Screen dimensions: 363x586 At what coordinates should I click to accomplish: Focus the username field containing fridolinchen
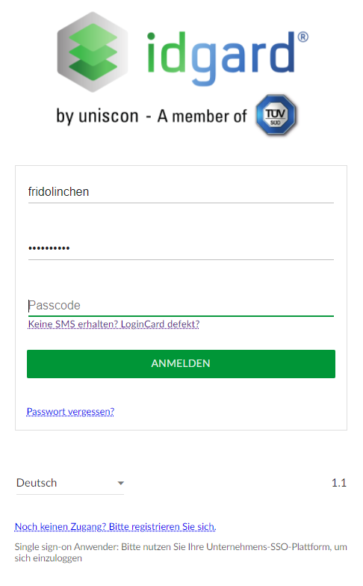(181, 192)
